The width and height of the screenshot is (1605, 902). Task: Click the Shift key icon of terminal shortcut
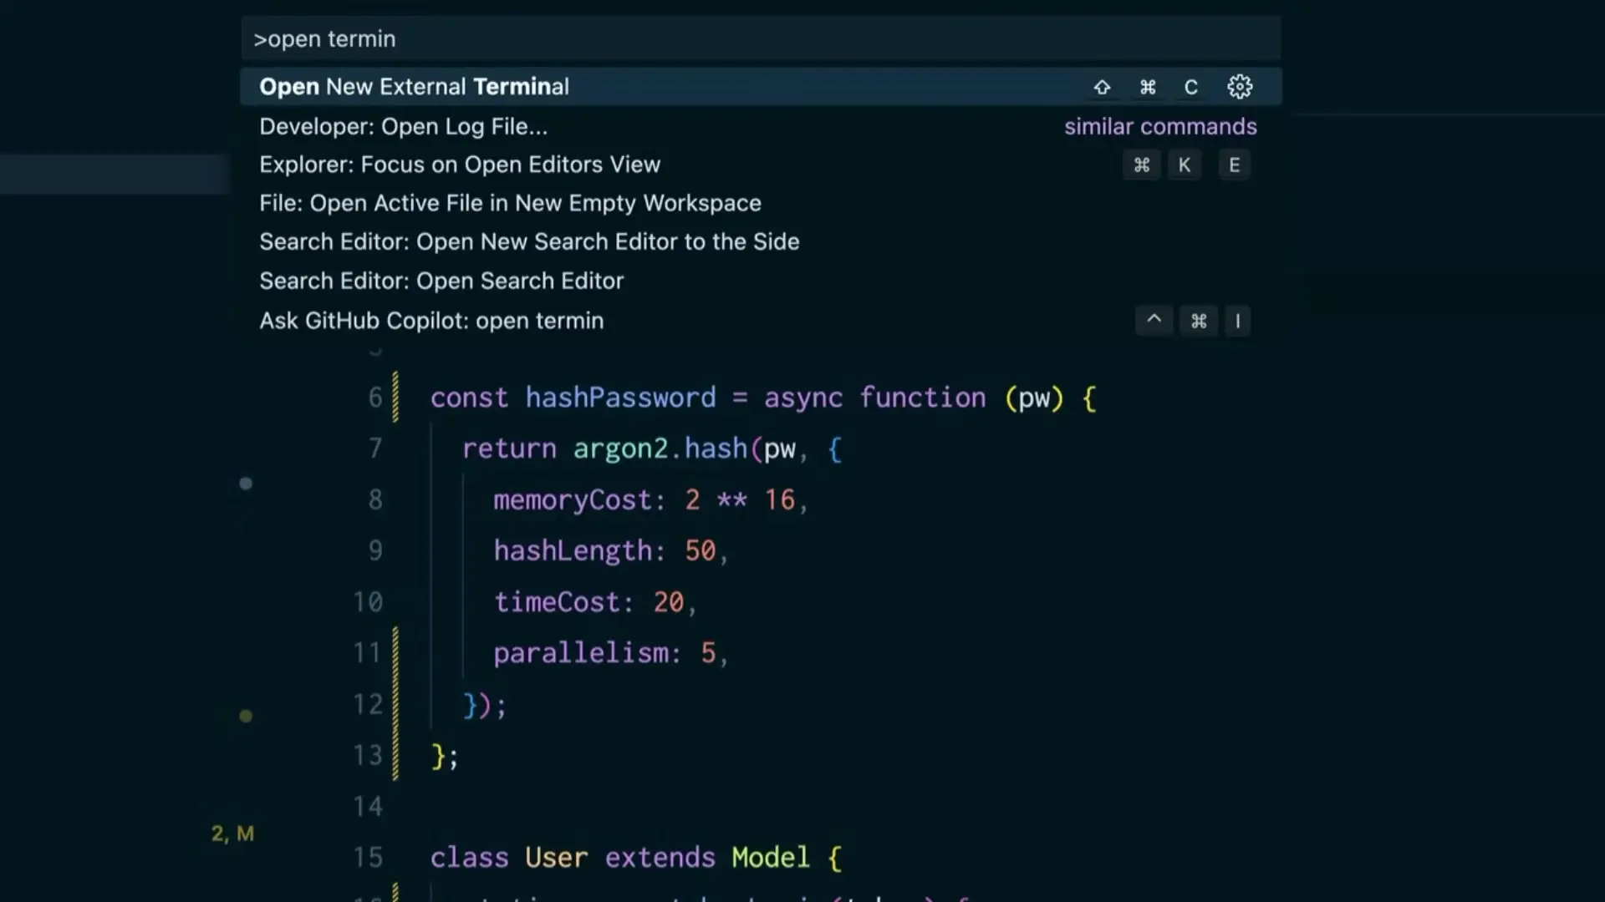pyautogui.click(x=1102, y=87)
